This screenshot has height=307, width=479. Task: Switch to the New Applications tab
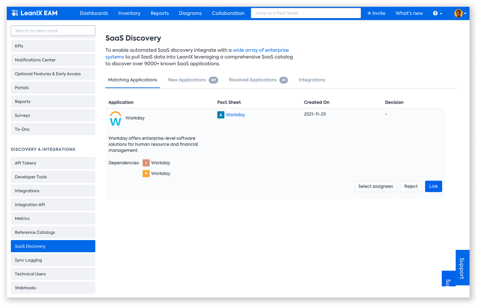(193, 80)
